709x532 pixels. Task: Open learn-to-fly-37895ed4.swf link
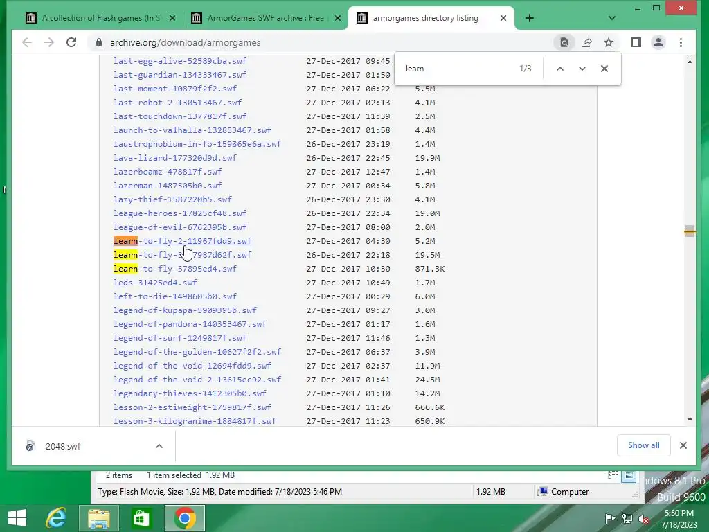point(175,269)
